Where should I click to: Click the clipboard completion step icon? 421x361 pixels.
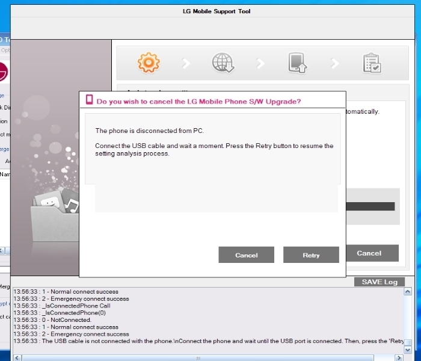pos(372,63)
